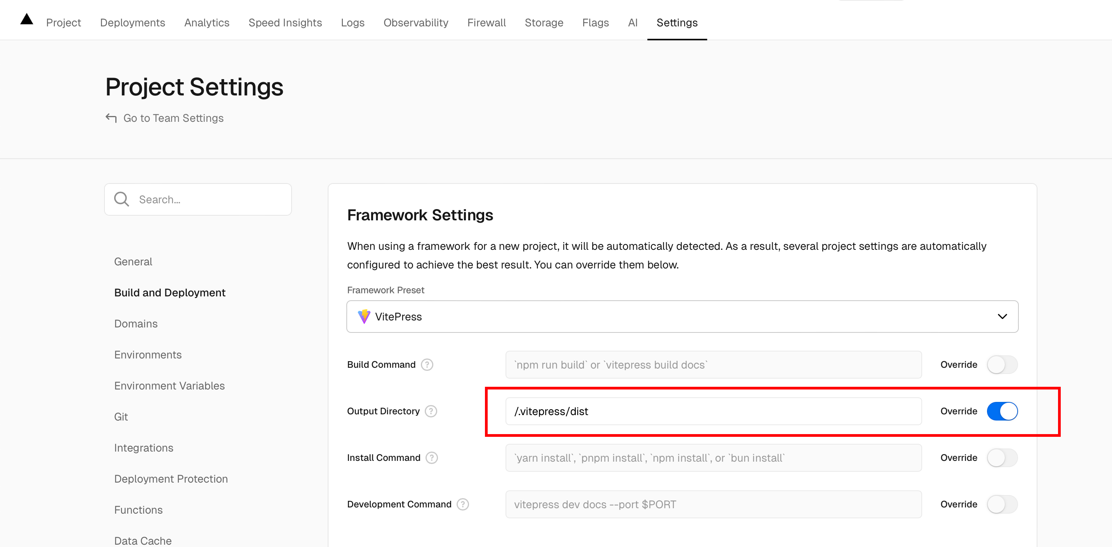Click the Framework Settings heading
This screenshot has height=547, width=1112.
(420, 215)
